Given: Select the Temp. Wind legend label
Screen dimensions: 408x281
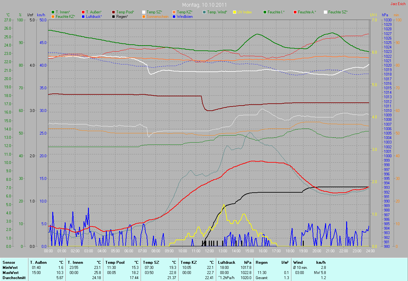Looking at the screenshot, I should point(217,12).
